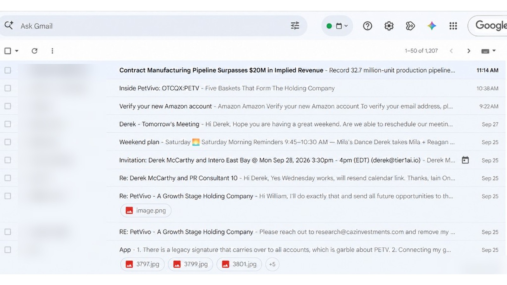Check the box for the App email

(8, 250)
